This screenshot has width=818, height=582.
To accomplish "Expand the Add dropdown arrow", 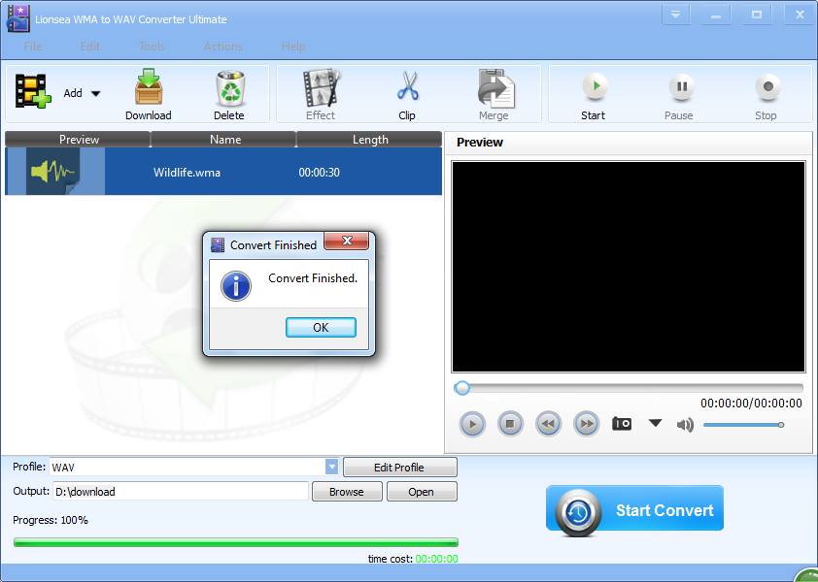I will pos(95,94).
